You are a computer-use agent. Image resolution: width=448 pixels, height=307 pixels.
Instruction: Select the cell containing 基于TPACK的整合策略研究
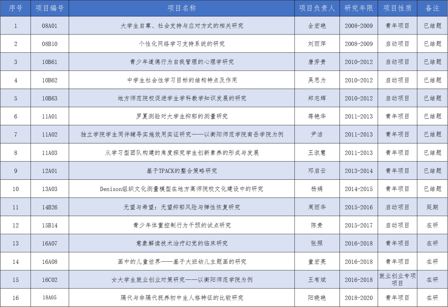click(x=182, y=171)
